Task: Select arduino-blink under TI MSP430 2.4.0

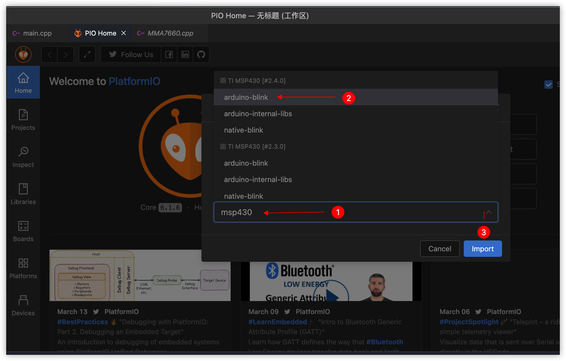Action: coord(356,97)
